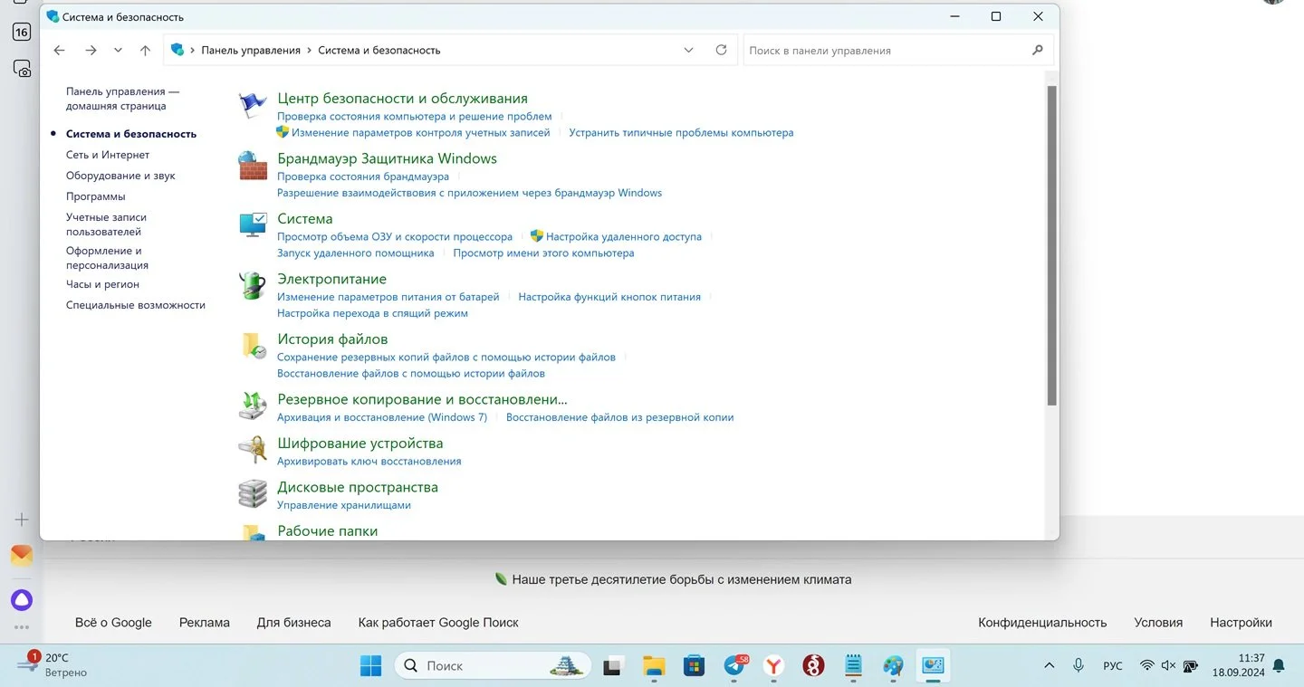The image size is (1304, 687).
Task: Click Просмотр имени этого компьютера
Action: (x=543, y=253)
